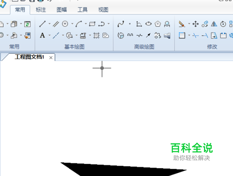Expand the Polyline tool dropdown arrow

coord(109,24)
